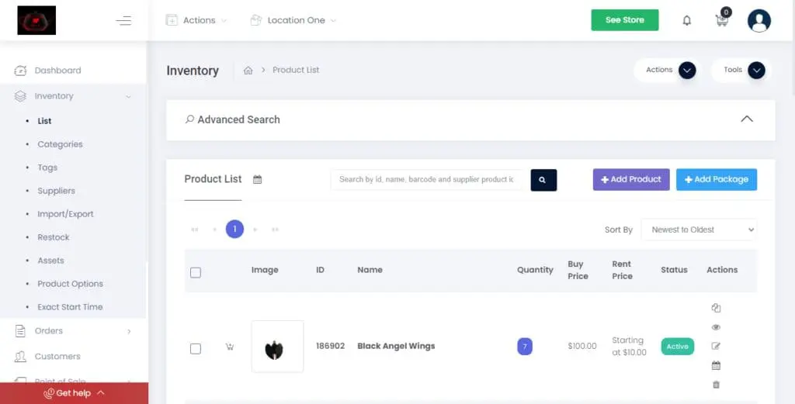This screenshot has width=795, height=404.
Task: Go to last page pagination arrow
Action: tap(276, 230)
